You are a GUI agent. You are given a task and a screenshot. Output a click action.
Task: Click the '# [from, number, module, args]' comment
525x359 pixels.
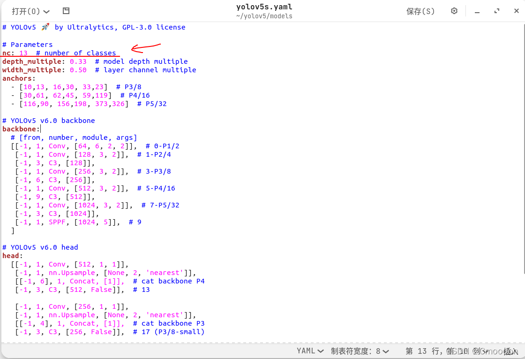click(74, 137)
